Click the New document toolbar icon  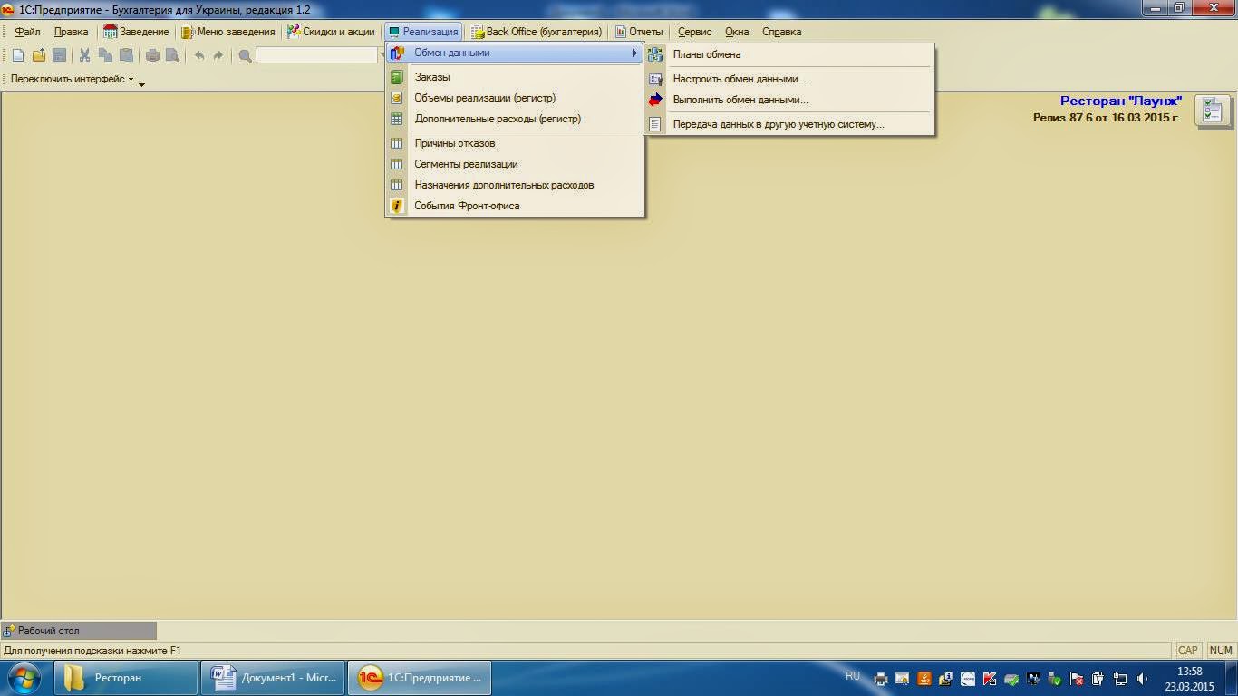(x=18, y=55)
